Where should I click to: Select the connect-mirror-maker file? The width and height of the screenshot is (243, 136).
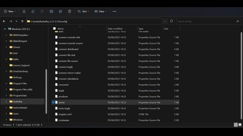[x=115, y=73]
